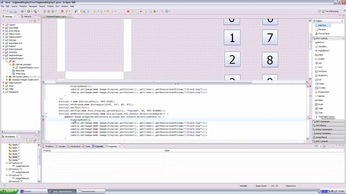Click the '8' button on design canvas
This screenshot has height=194, width=346.
click(x=270, y=60)
